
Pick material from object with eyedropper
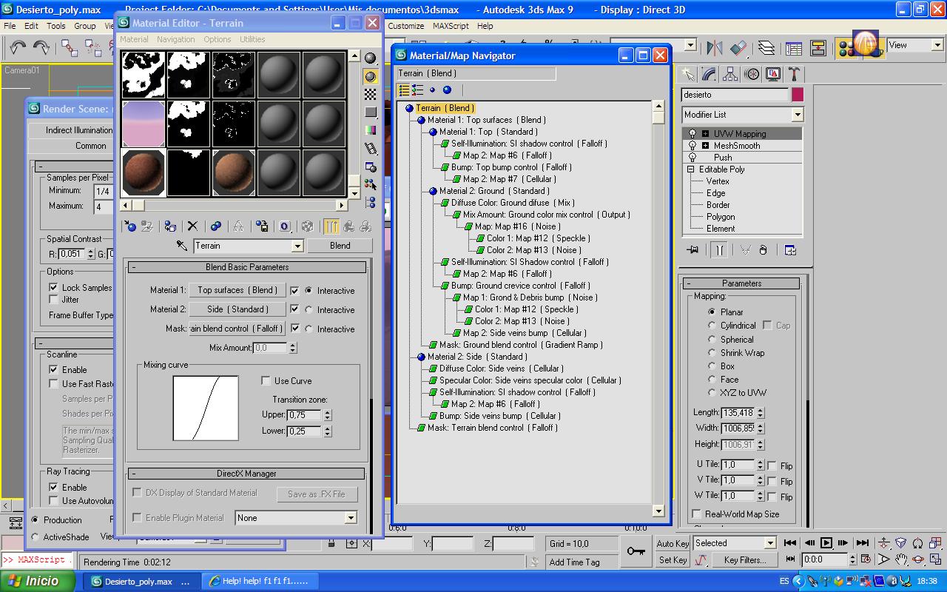point(181,246)
